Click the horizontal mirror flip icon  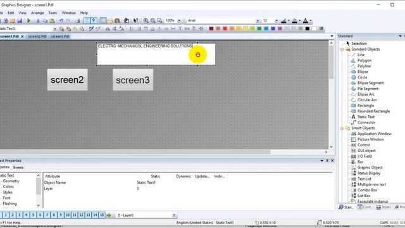(x=108, y=28)
